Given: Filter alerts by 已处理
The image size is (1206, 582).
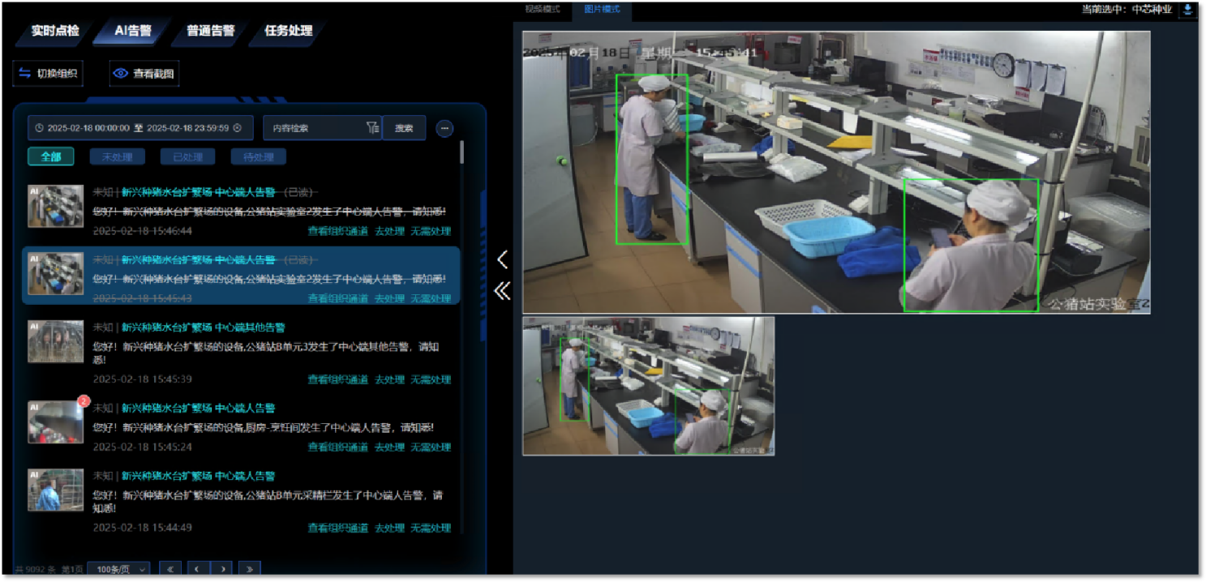Looking at the screenshot, I should pos(187,156).
